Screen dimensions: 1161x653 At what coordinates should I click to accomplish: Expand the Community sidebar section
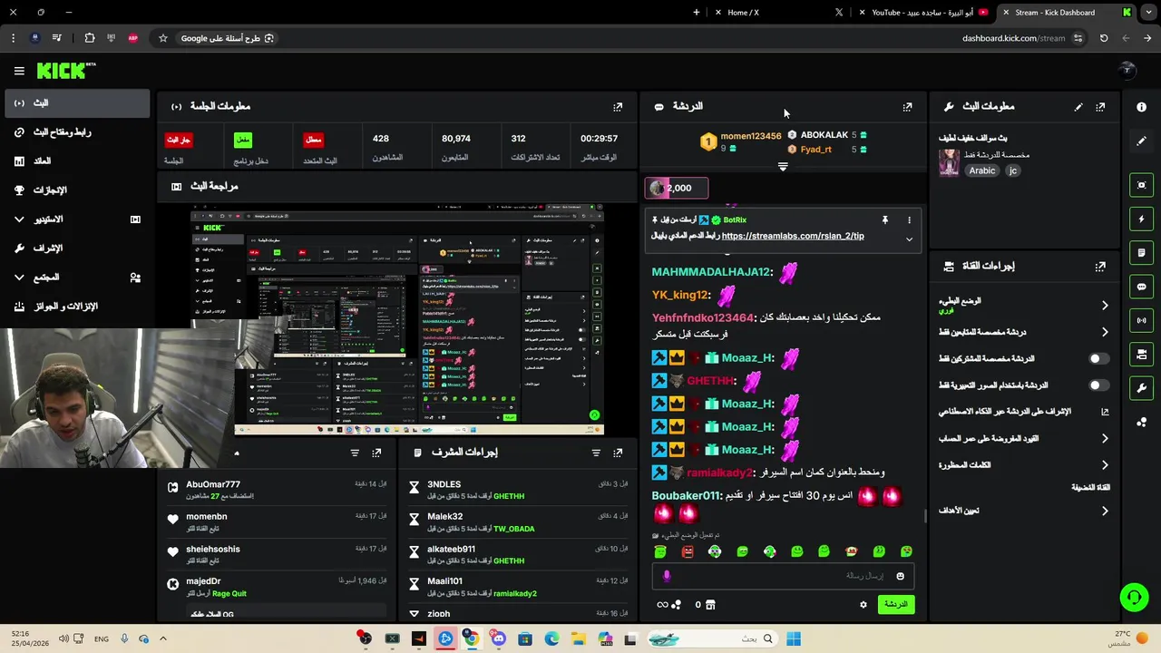point(19,278)
